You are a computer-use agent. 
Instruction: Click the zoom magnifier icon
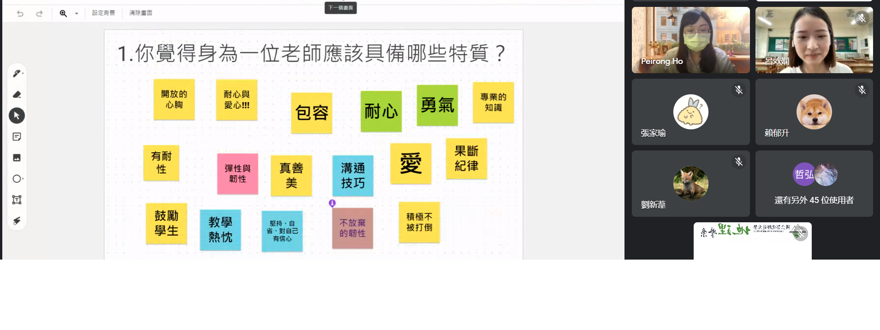pyautogui.click(x=63, y=13)
